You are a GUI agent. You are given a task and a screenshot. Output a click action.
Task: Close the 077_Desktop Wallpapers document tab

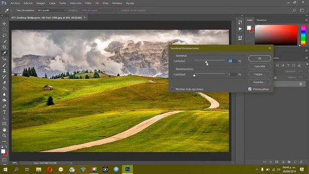tap(85, 17)
